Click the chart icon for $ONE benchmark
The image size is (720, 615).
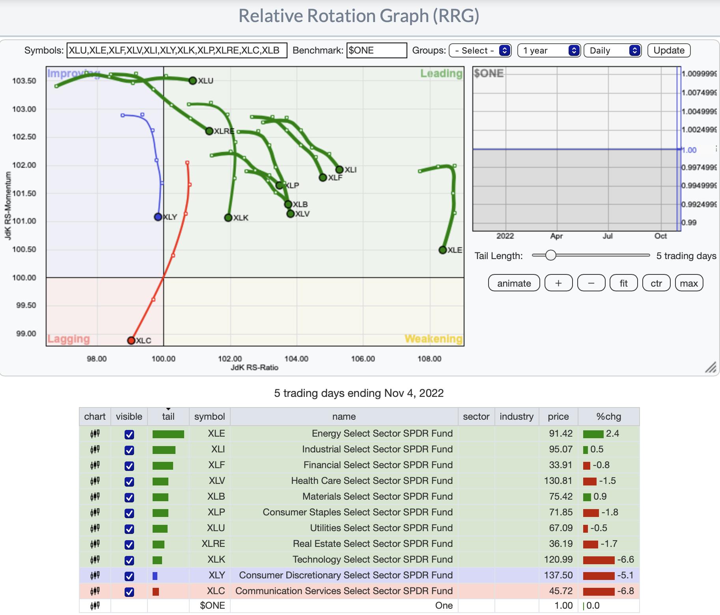(x=95, y=606)
